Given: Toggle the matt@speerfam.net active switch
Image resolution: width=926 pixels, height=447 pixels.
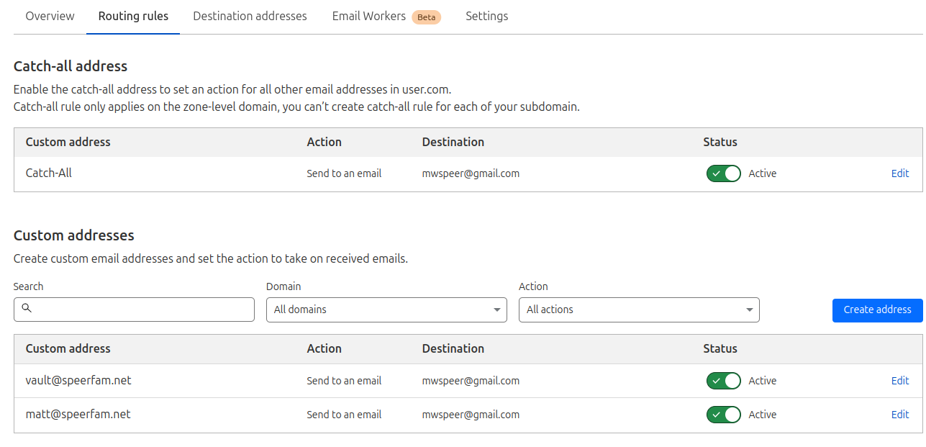Looking at the screenshot, I should 723,415.
